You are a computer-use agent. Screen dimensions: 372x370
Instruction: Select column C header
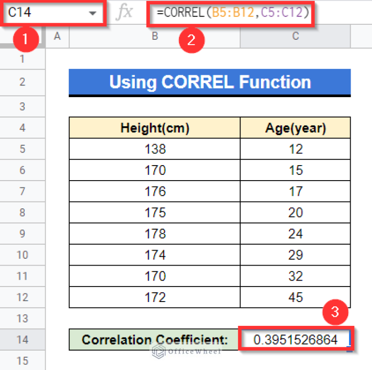(295, 36)
